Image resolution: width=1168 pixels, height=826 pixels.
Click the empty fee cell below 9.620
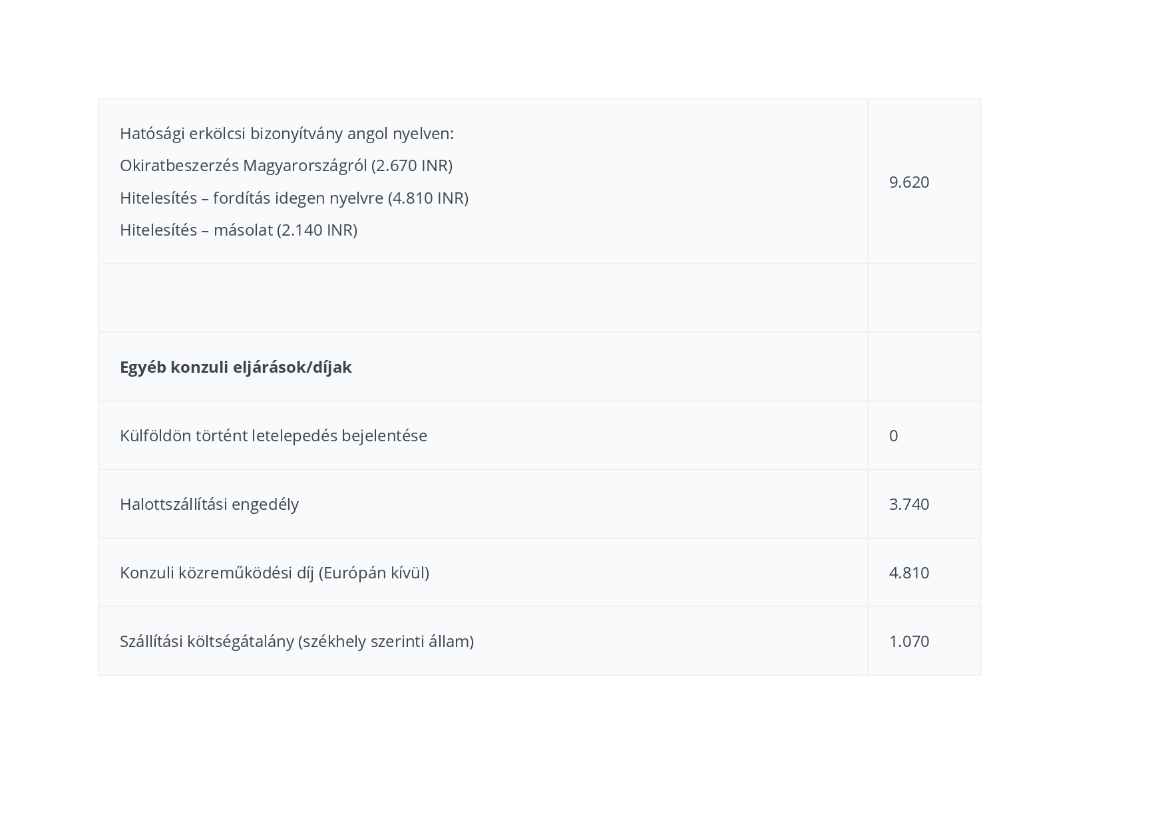click(924, 298)
